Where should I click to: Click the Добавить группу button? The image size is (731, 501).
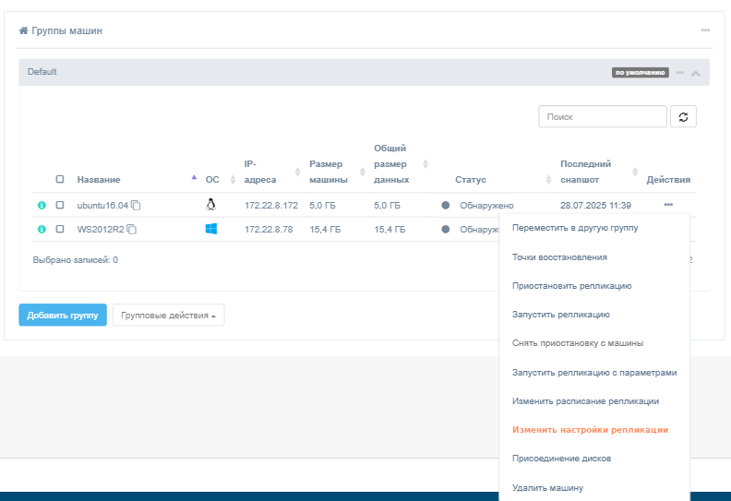pyautogui.click(x=63, y=316)
